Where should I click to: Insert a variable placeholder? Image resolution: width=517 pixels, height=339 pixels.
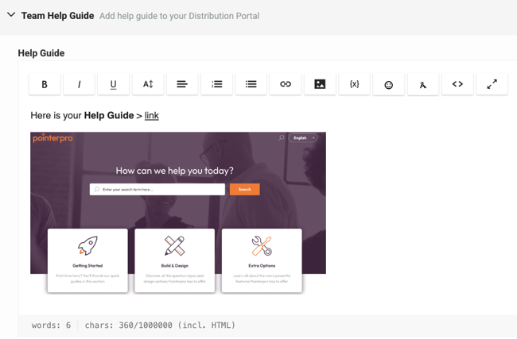(354, 84)
